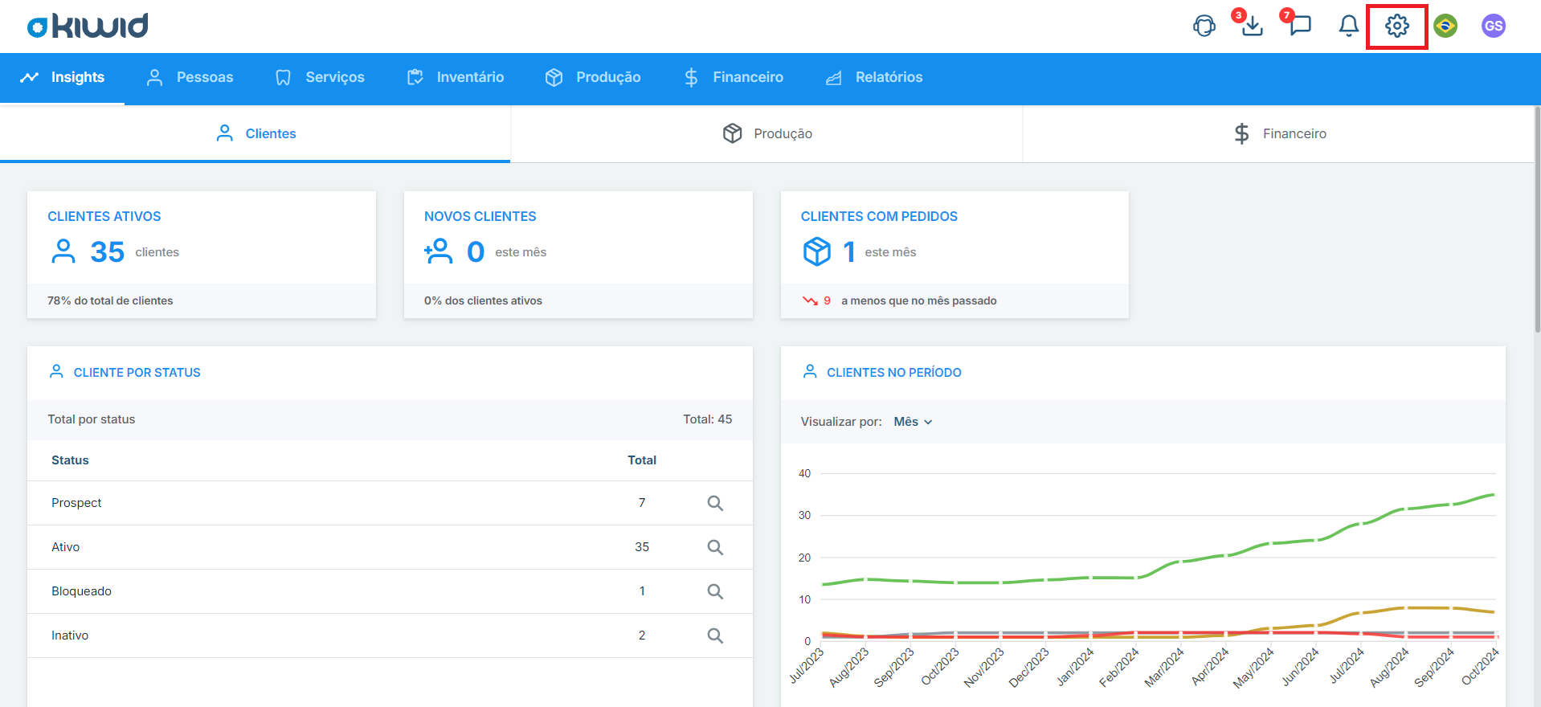Click the CLIENTES ATIVOS card title

coord(104,216)
